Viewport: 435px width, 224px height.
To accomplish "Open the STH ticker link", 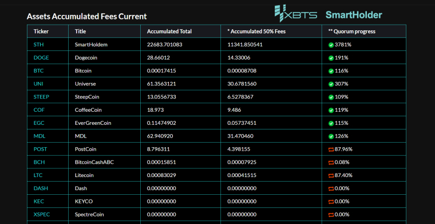I will pyautogui.click(x=38, y=45).
